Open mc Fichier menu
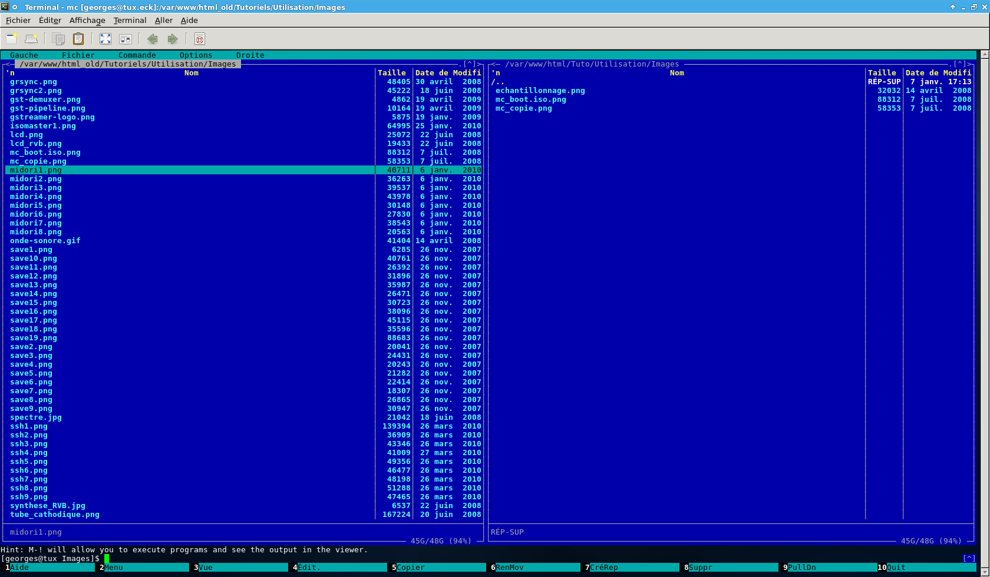This screenshot has height=577, width=990. point(78,55)
